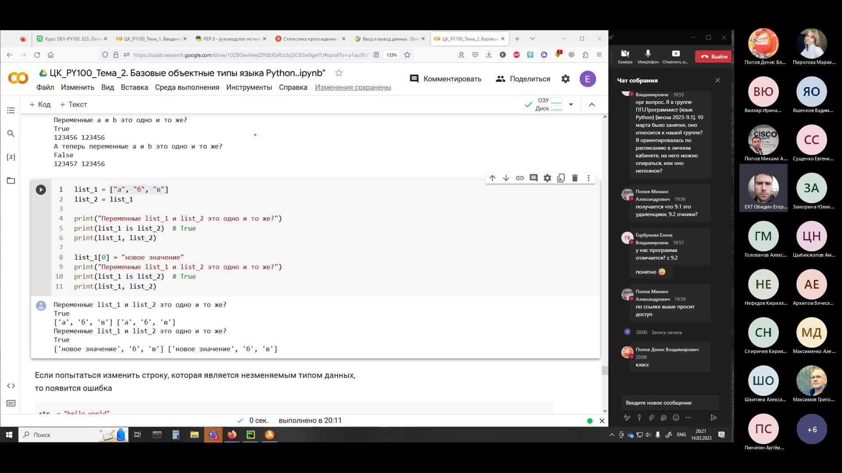This screenshot has width=842, height=473.
Task: Open the Вид menu
Action: [x=107, y=87]
